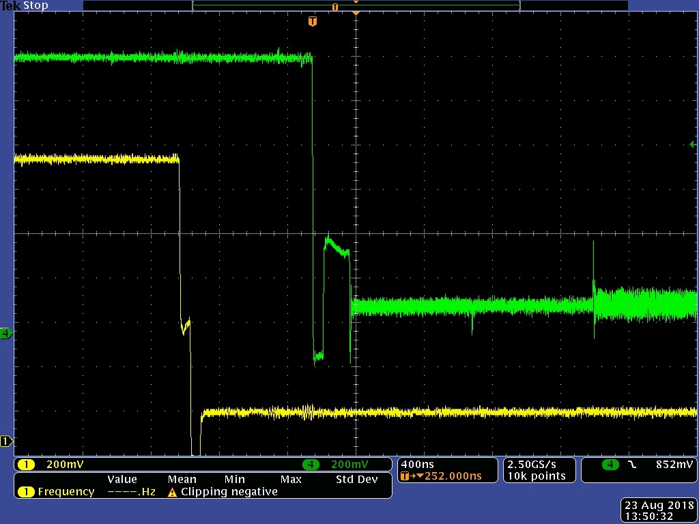Click the orange T delay icon before 252.000ns
This screenshot has width=699, height=524.
tap(405, 476)
